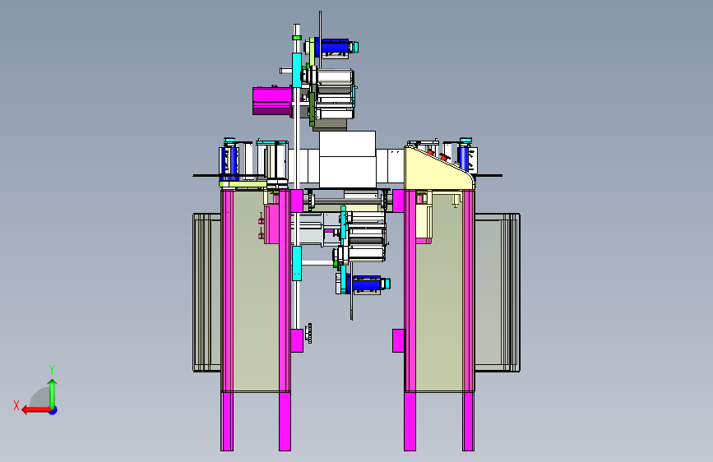Select the grey side cover on the left

point(207,293)
